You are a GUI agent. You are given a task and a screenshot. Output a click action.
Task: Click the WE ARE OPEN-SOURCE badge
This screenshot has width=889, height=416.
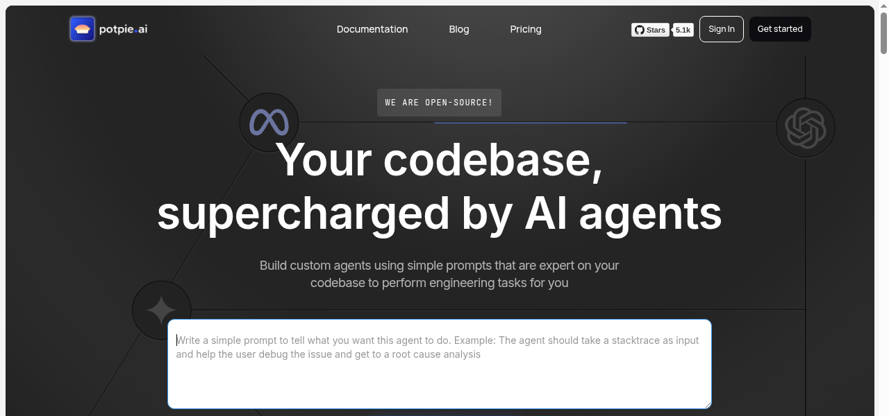tap(439, 103)
